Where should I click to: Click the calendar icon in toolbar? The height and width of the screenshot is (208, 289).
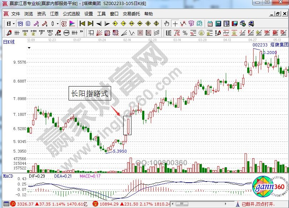click(x=210, y=24)
